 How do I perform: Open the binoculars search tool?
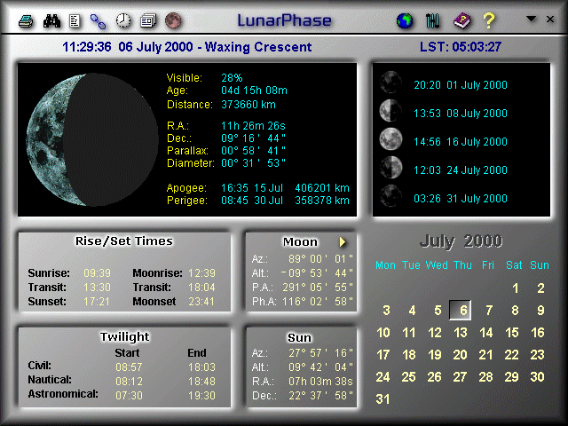click(51, 21)
